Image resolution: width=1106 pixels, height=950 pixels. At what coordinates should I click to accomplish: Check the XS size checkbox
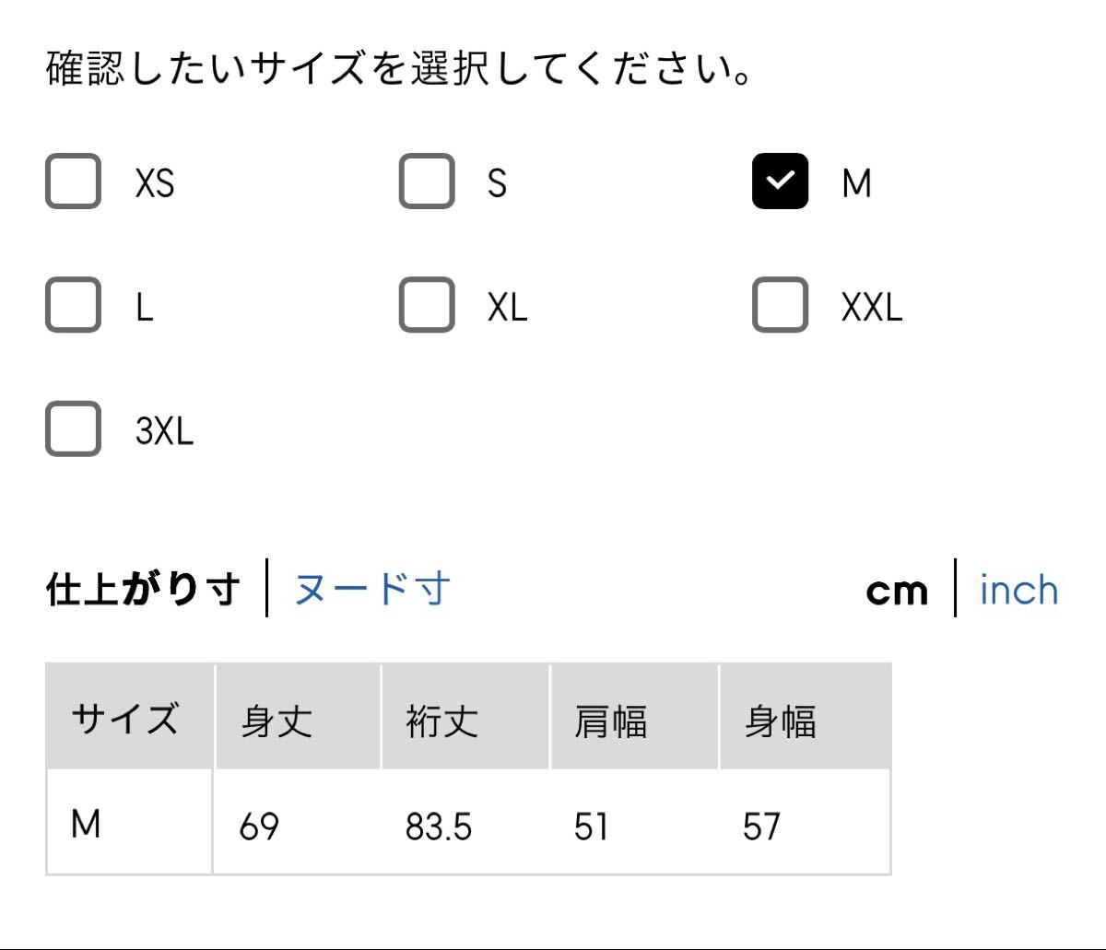click(x=73, y=182)
